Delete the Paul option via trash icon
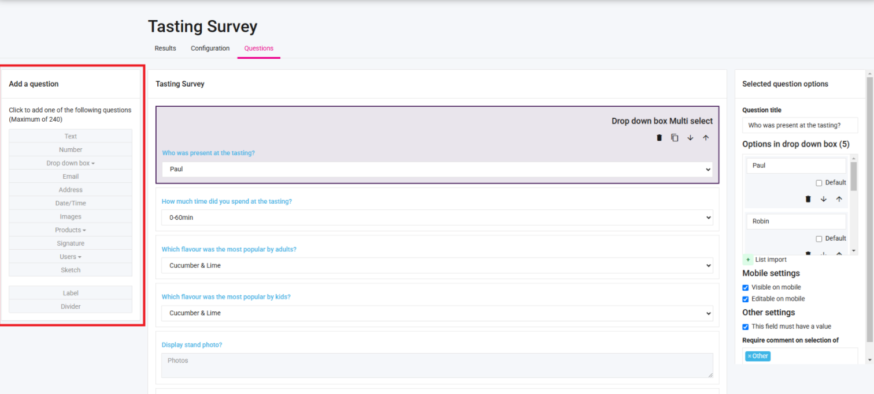Screen dimensions: 874x394 pyautogui.click(x=808, y=199)
